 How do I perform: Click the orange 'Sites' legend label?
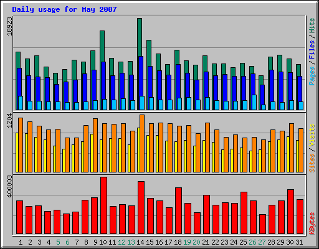[x=312, y=163]
